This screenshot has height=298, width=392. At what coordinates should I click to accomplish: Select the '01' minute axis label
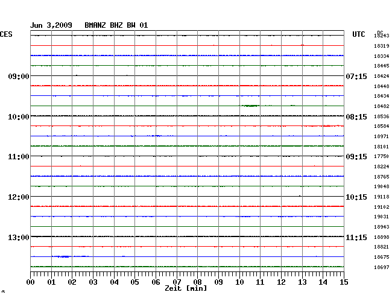point(51,282)
